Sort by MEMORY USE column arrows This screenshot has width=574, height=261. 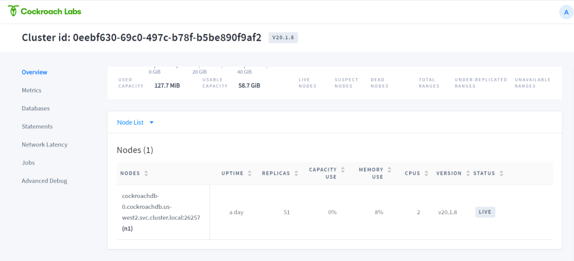click(x=389, y=170)
